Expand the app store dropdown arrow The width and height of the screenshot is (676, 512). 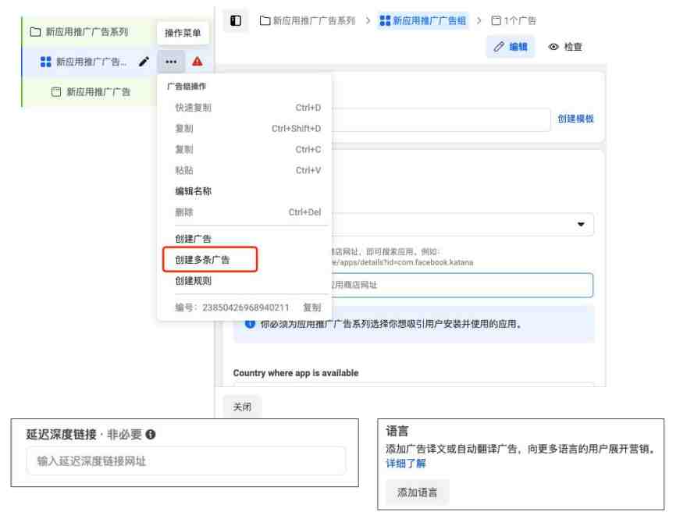pyautogui.click(x=581, y=224)
